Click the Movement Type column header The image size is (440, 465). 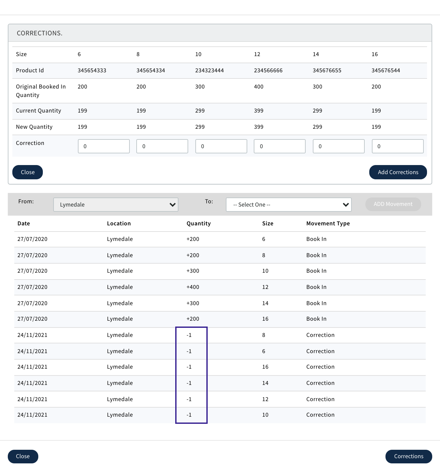tap(328, 223)
